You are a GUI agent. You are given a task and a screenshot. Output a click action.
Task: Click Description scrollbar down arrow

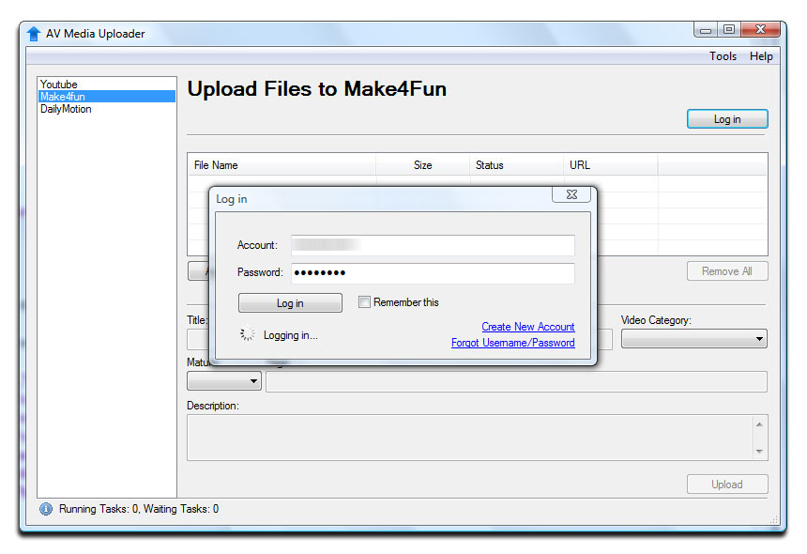coord(759,451)
